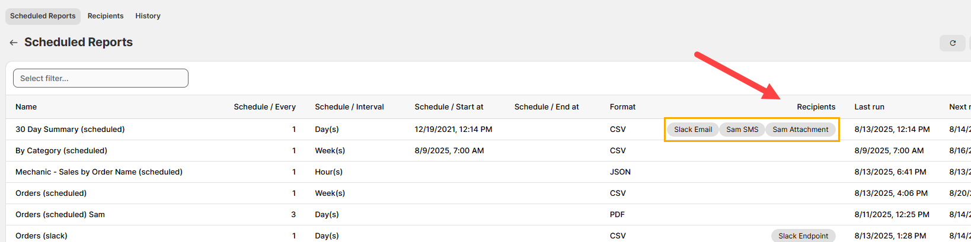Sort by the Format column header

pyautogui.click(x=622, y=107)
